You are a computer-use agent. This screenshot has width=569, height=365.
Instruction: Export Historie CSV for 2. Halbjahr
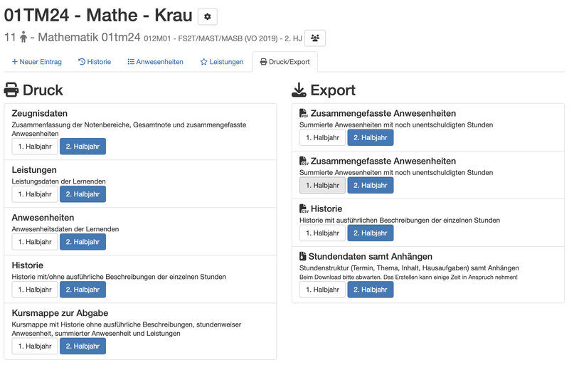tap(370, 233)
